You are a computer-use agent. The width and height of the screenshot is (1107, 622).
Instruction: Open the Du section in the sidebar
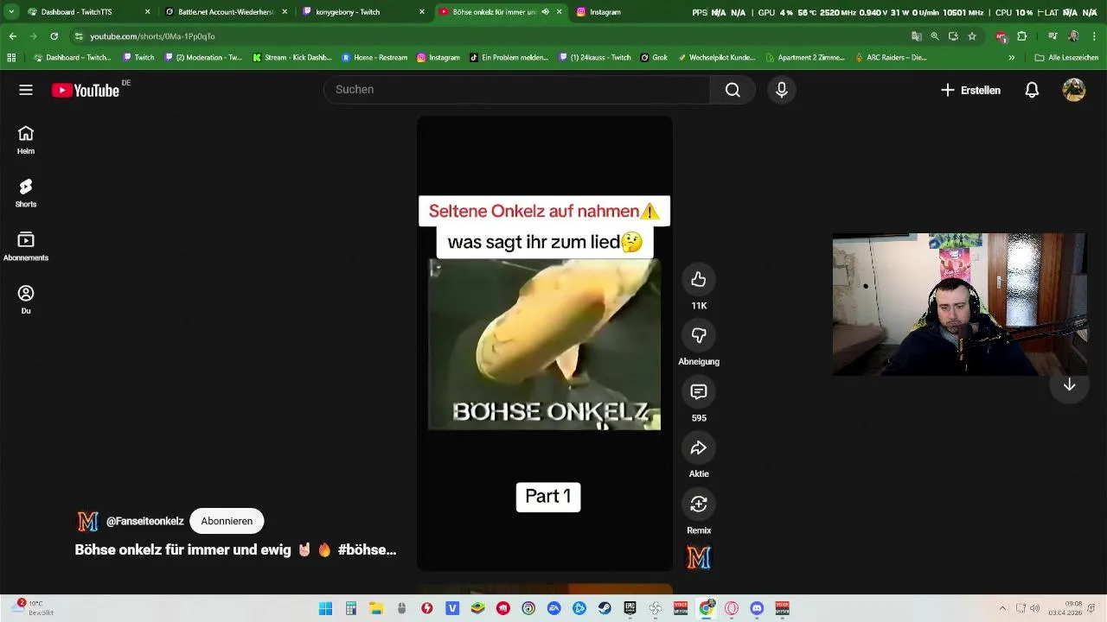click(26, 300)
